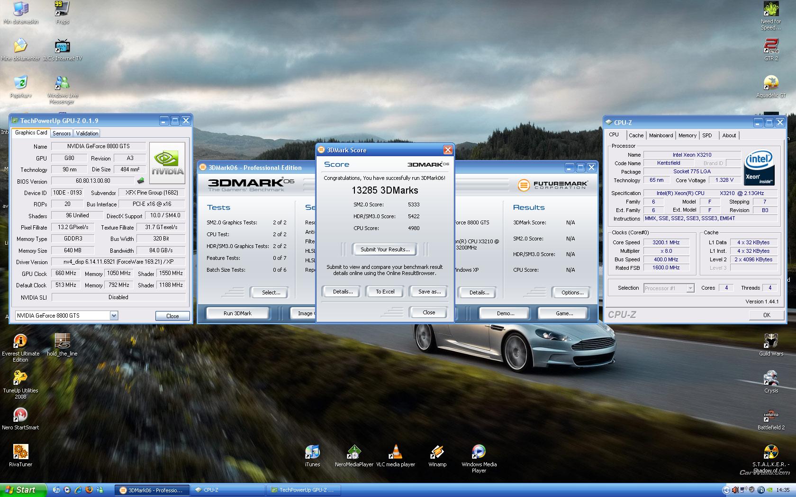Launch Windows Live Messenger desktop icon
This screenshot has width=796, height=497.
click(x=62, y=90)
